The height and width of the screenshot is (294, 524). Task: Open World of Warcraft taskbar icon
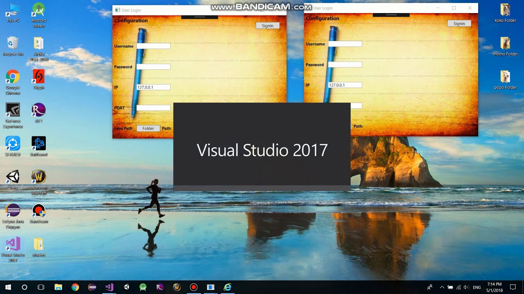(177, 287)
